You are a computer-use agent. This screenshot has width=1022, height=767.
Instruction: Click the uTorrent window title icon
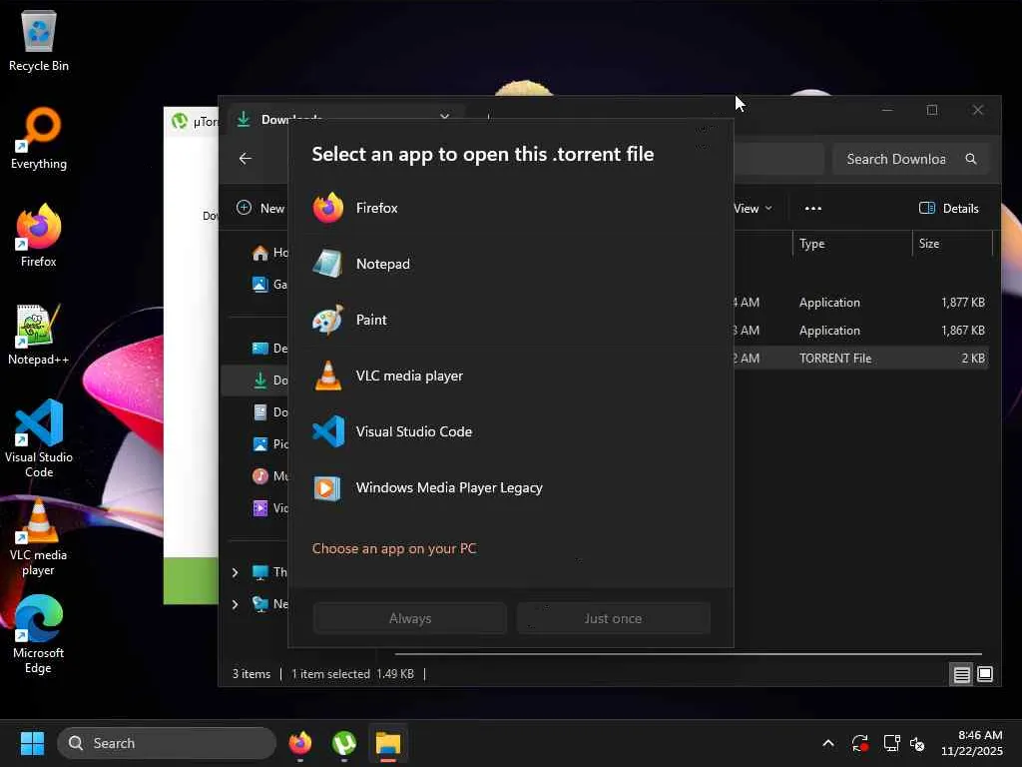pos(180,121)
